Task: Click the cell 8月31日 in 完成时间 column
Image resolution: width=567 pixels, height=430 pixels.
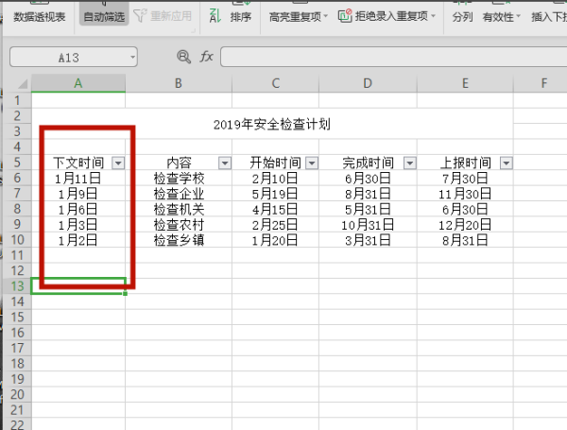Action: pos(368,194)
